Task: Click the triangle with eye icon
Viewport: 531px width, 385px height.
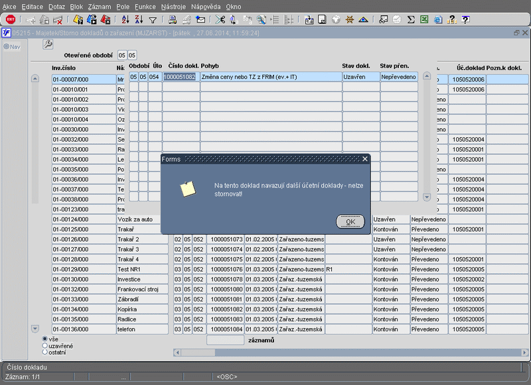Action: 363,20
